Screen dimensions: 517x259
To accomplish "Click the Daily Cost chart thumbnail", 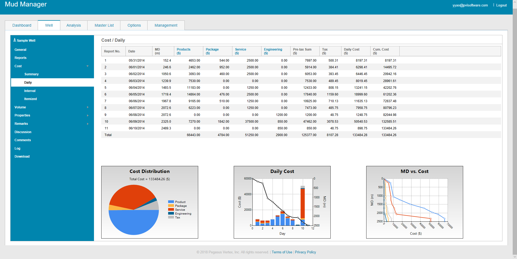I will [x=282, y=202].
